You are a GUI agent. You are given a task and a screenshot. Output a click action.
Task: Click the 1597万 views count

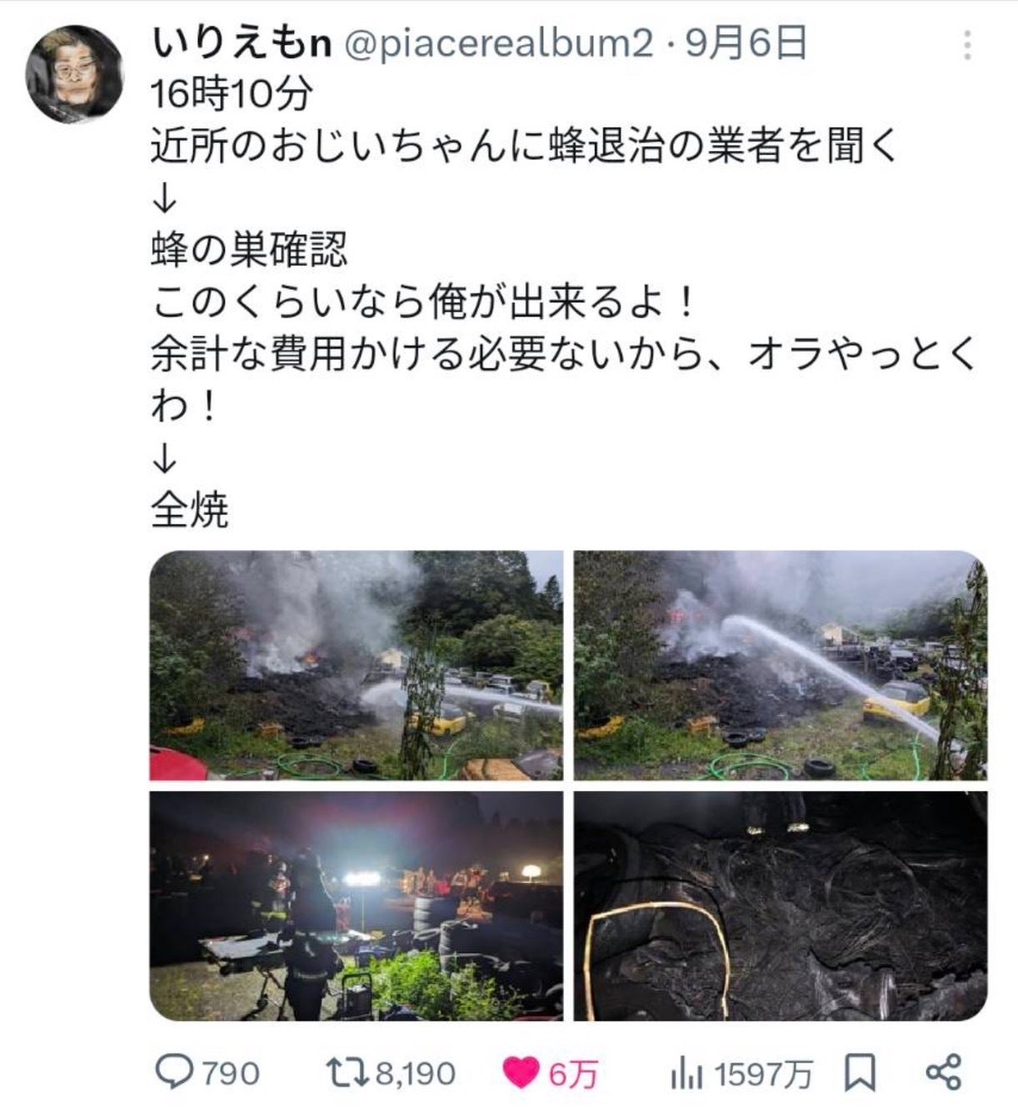click(762, 1074)
